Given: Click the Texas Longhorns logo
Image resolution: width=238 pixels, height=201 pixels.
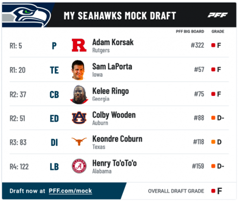Looking at the screenshot, I should point(79,141).
